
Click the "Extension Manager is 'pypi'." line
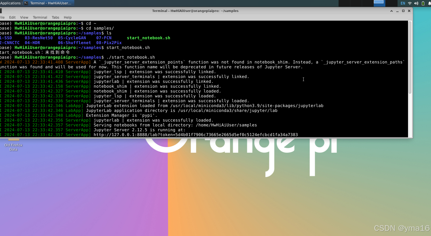pos(122,115)
